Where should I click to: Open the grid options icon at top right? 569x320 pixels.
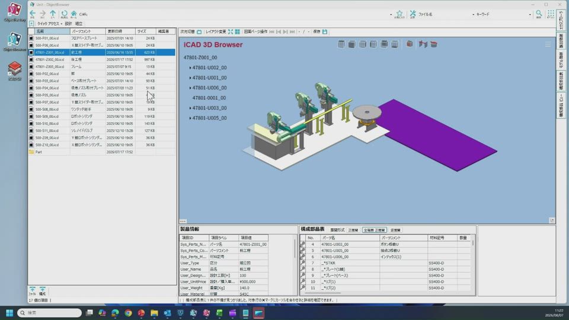(x=551, y=14)
